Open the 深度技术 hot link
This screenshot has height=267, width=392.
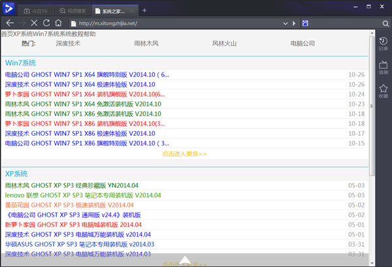(68, 44)
